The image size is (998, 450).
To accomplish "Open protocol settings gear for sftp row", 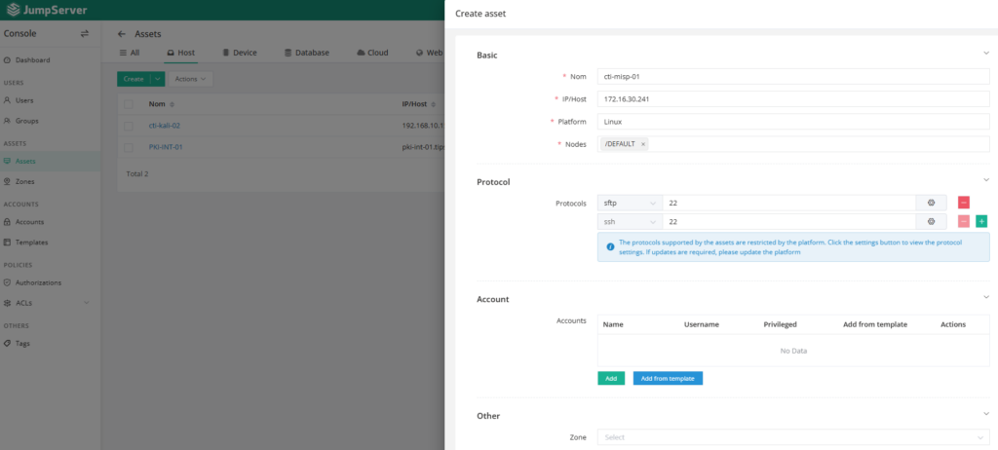I will point(931,203).
